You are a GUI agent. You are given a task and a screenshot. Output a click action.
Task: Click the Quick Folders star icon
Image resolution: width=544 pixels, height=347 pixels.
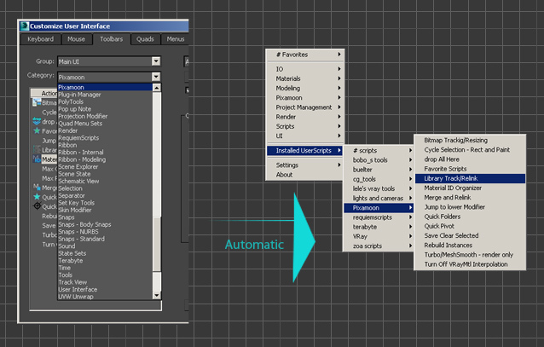37,197
